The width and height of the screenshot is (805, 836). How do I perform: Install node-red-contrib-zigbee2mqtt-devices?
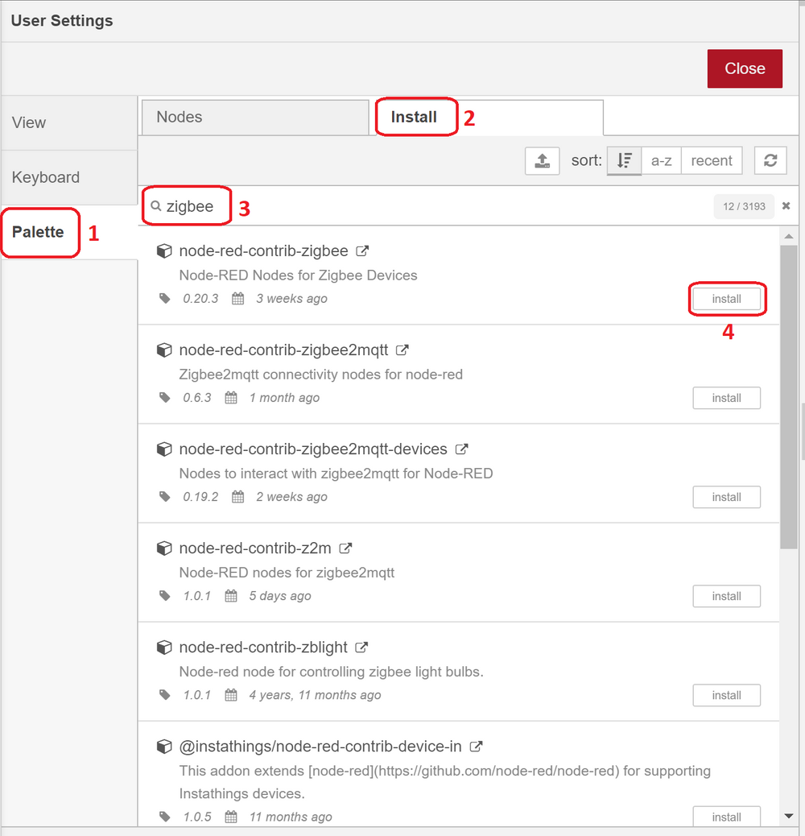click(726, 497)
